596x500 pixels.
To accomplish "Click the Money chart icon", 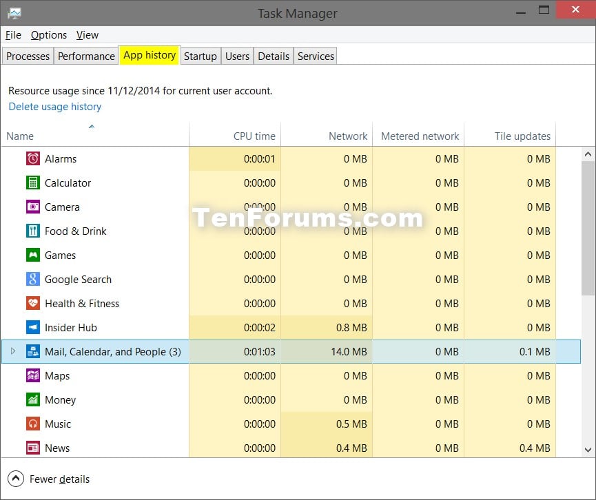I will pos(33,399).
